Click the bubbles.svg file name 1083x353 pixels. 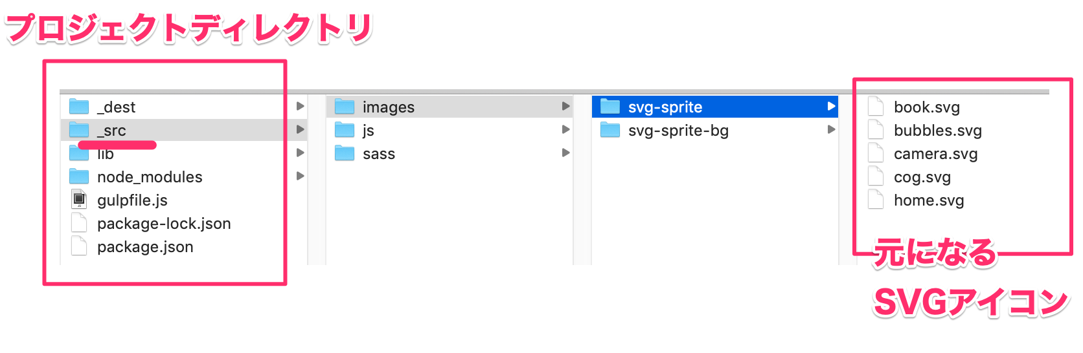point(938,131)
